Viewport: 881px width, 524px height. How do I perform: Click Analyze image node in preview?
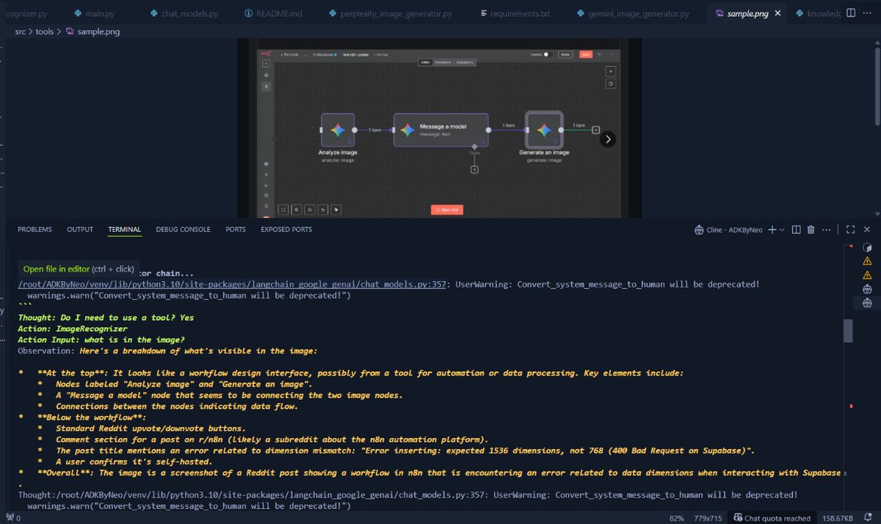click(x=338, y=130)
